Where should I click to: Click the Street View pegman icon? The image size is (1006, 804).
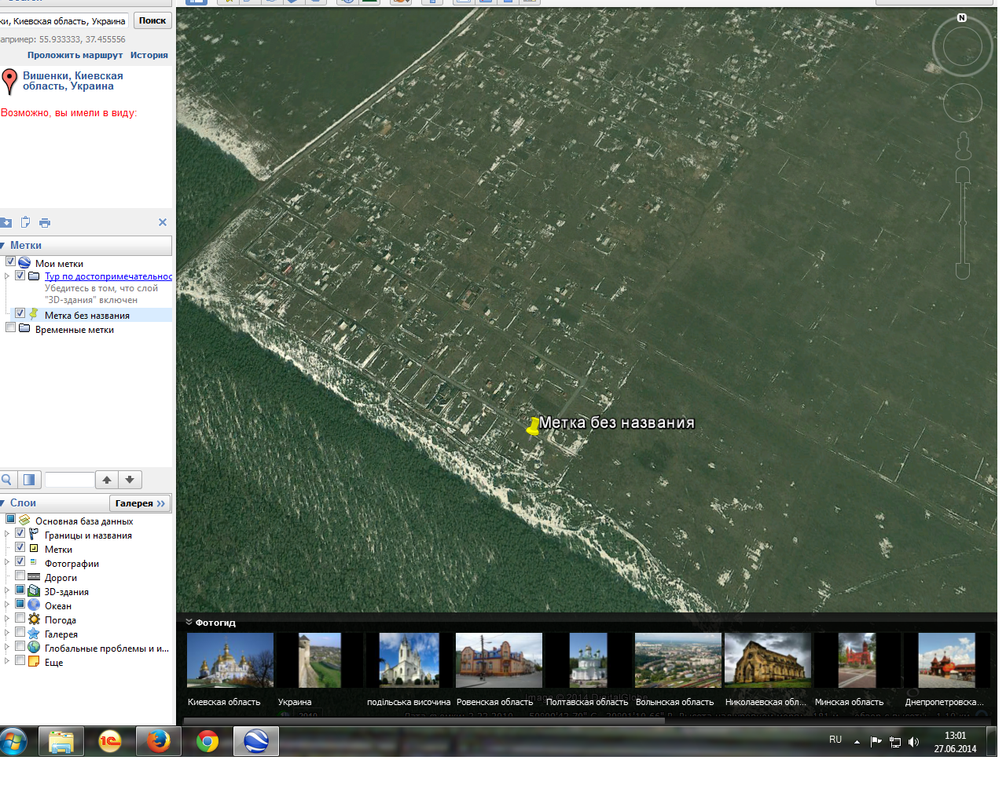[964, 146]
